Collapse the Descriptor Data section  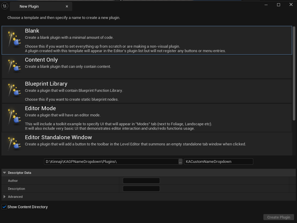tap(4, 173)
